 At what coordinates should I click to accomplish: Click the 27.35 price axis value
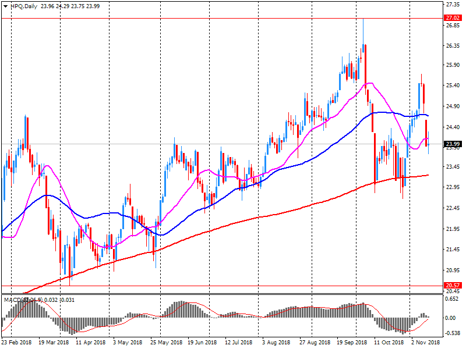pyautogui.click(x=453, y=5)
